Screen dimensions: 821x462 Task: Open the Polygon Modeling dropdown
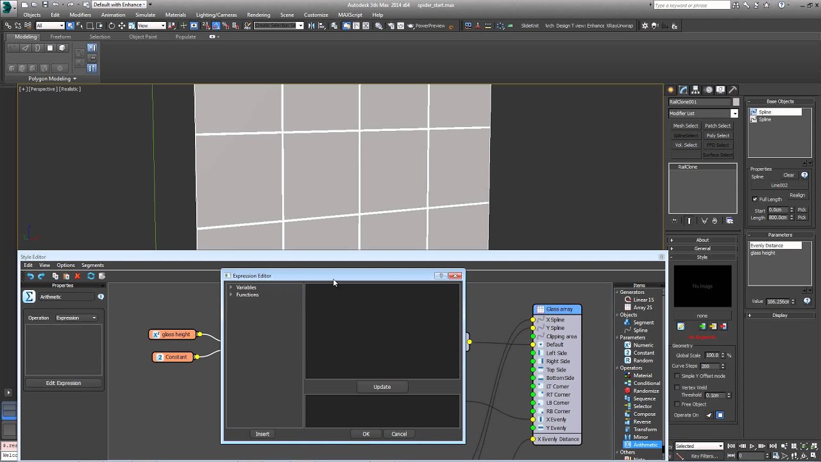coord(52,78)
